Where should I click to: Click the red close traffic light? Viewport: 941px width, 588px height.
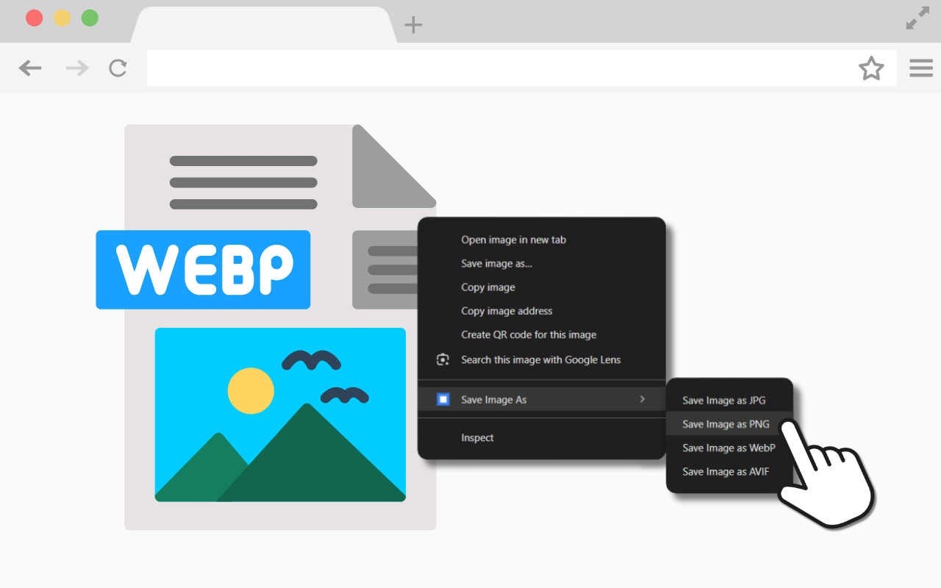[x=34, y=18]
